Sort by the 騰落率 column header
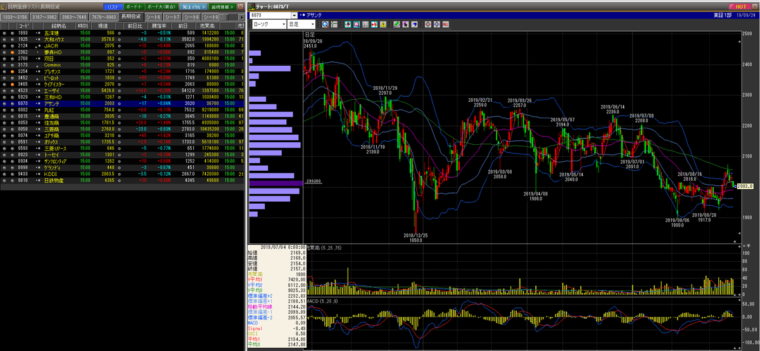 (x=160, y=26)
